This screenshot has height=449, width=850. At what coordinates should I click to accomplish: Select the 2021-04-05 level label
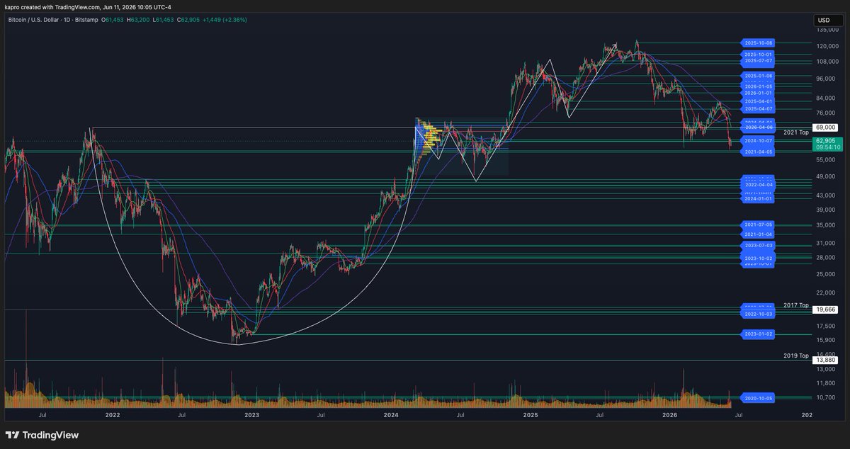(x=759, y=152)
